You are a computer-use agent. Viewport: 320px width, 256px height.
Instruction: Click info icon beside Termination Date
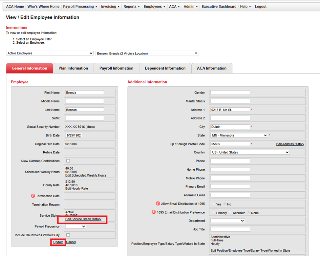pyautogui.click(x=33, y=196)
